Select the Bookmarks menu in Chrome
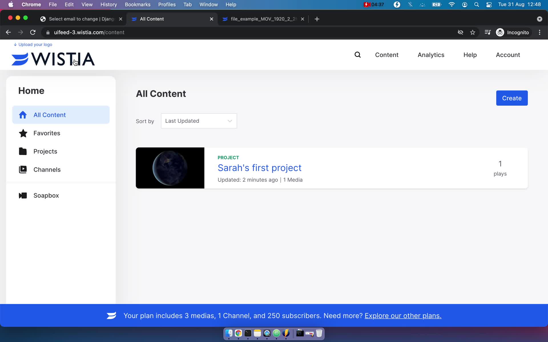The width and height of the screenshot is (548, 342). [138, 4]
